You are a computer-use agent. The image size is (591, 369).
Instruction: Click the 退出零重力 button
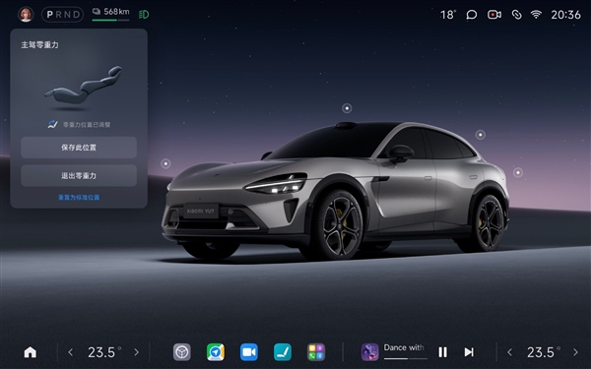[79, 175]
